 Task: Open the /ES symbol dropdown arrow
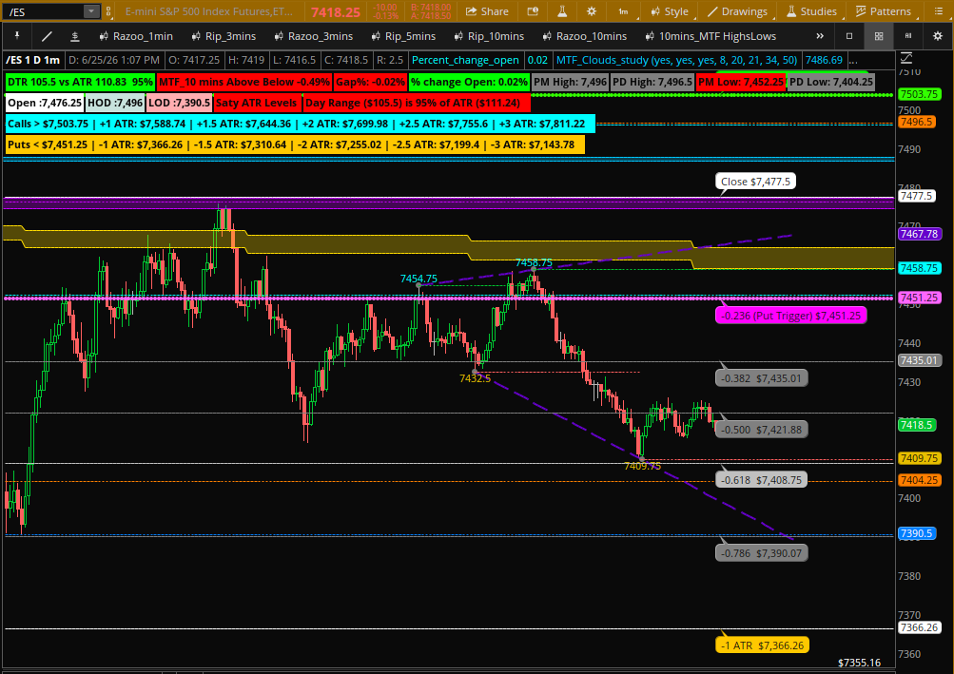click(x=90, y=11)
